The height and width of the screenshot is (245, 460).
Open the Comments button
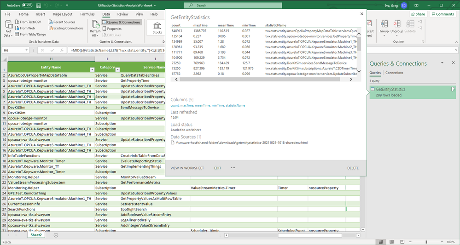point(443,14)
